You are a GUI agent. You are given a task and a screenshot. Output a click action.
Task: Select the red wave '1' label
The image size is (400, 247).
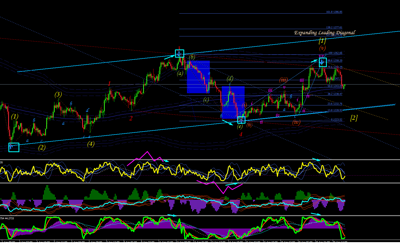pyautogui.click(x=109, y=83)
